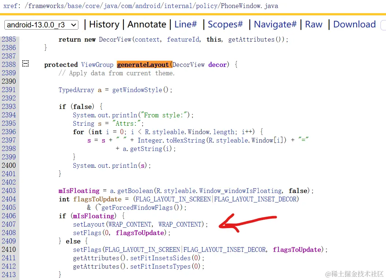Go to the core path segment

(x=93, y=5)
